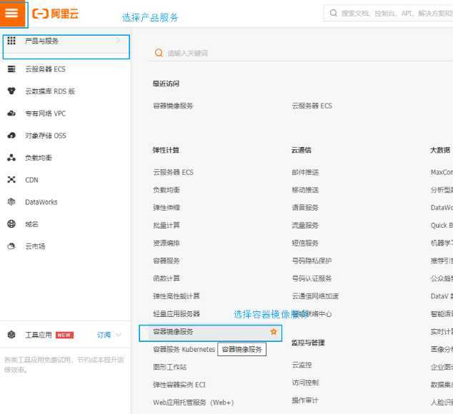Click the 负载均衡 sidebar icon
Image resolution: width=453 pixels, height=414 pixels.
[11, 158]
